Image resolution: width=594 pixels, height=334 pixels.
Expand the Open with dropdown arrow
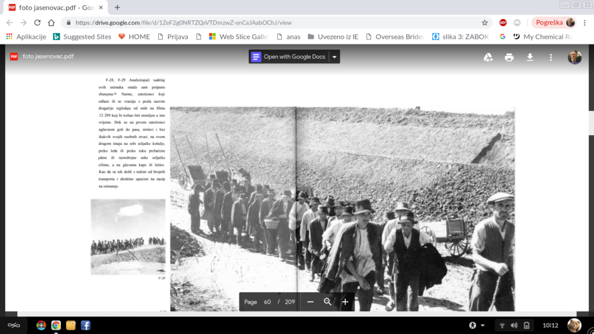[x=334, y=57]
